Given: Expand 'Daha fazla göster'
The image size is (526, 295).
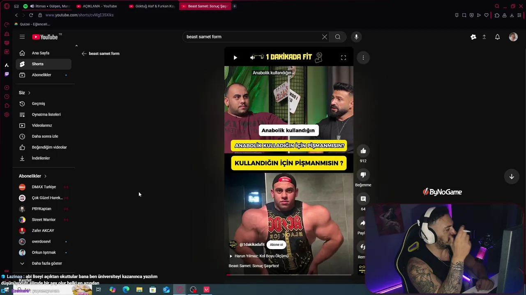Looking at the screenshot, I should (44, 263).
